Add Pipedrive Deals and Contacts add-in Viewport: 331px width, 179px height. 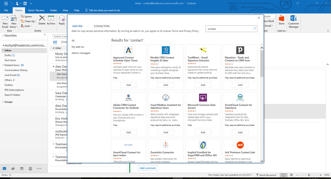click(x=240, y=85)
